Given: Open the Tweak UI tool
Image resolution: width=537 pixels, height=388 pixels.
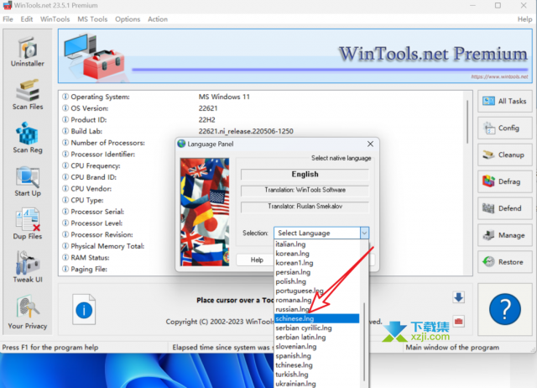Looking at the screenshot, I should click(x=28, y=267).
